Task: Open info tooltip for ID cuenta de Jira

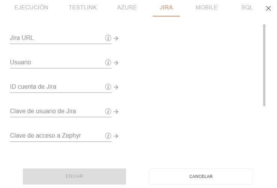Action: (x=108, y=87)
